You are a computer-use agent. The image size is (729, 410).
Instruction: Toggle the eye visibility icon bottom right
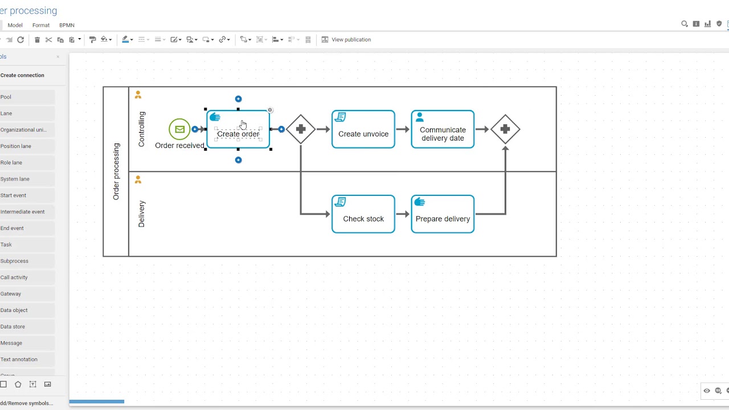click(x=707, y=391)
